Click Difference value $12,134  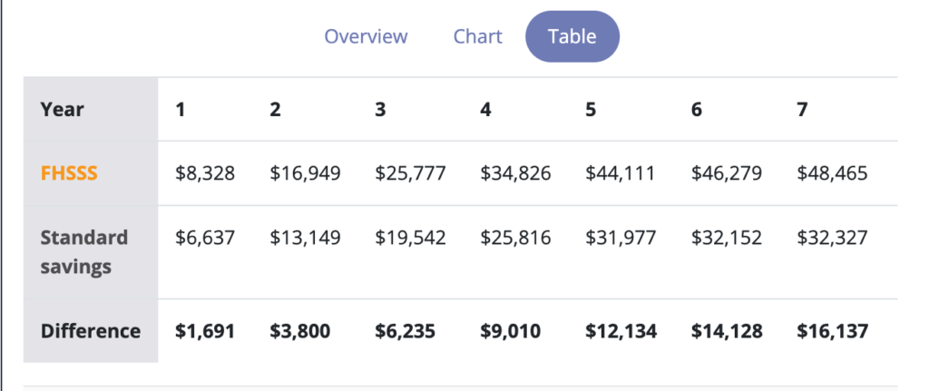coord(621,330)
